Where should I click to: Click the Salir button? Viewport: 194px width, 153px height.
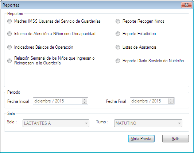(x=175, y=139)
